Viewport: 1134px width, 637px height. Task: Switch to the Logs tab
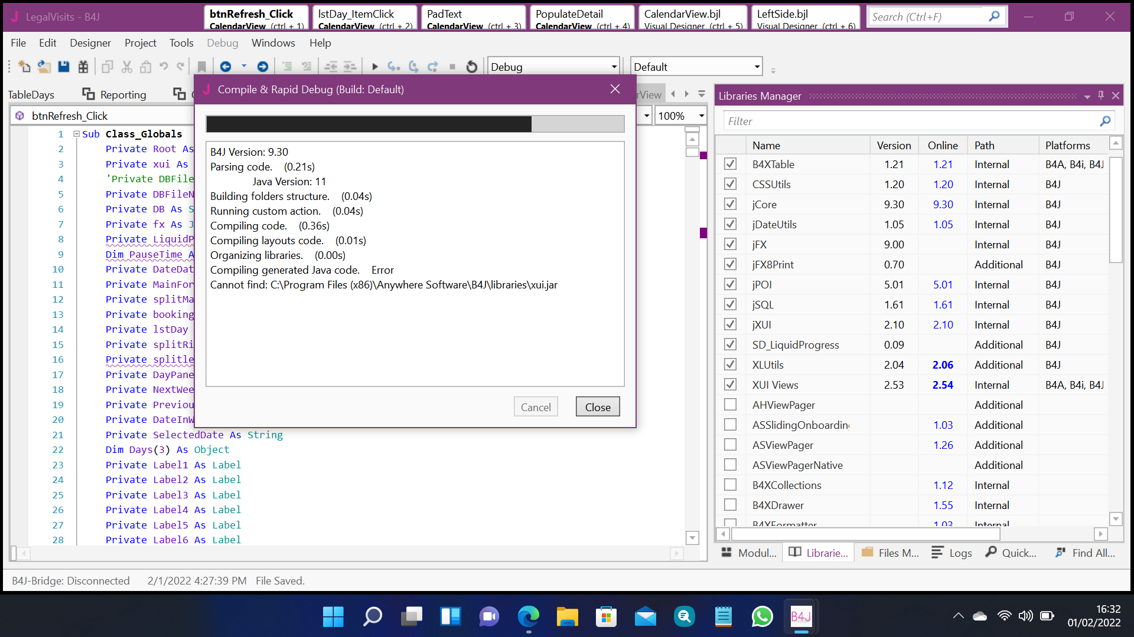click(952, 553)
